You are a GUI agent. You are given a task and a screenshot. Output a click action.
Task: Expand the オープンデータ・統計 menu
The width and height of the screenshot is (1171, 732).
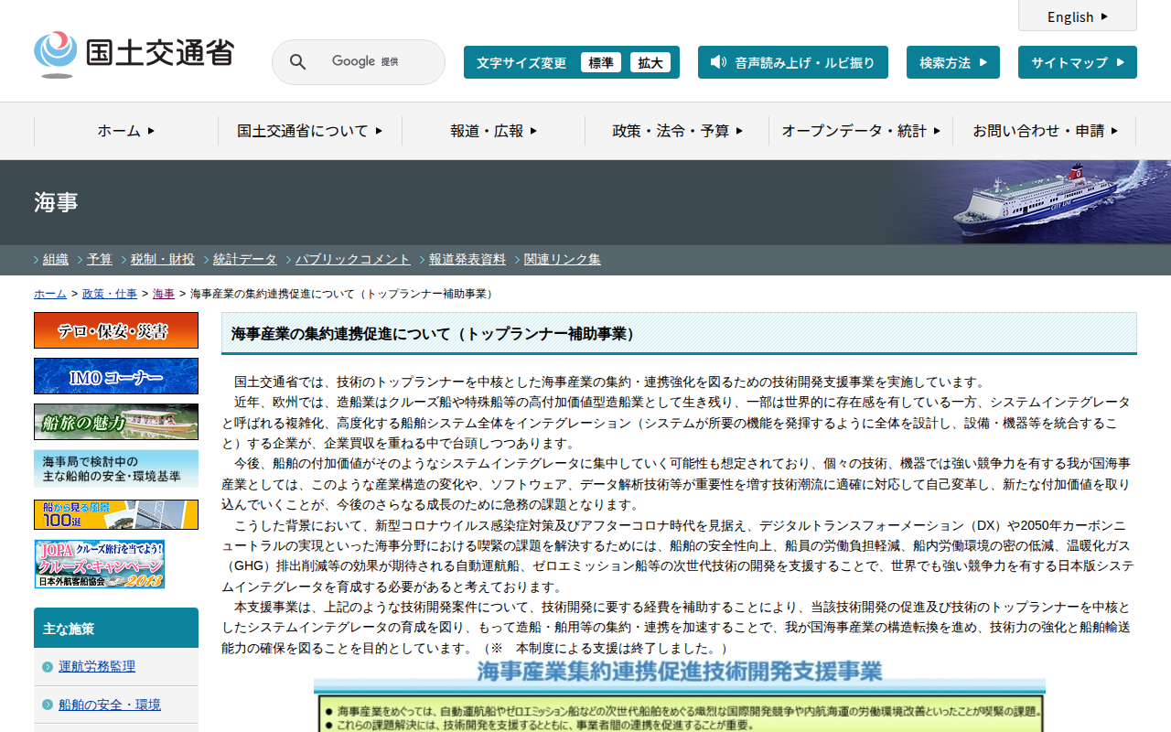point(860,131)
